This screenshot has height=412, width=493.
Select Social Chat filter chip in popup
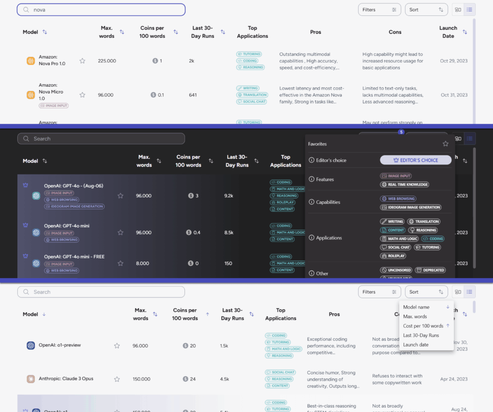pos(395,247)
